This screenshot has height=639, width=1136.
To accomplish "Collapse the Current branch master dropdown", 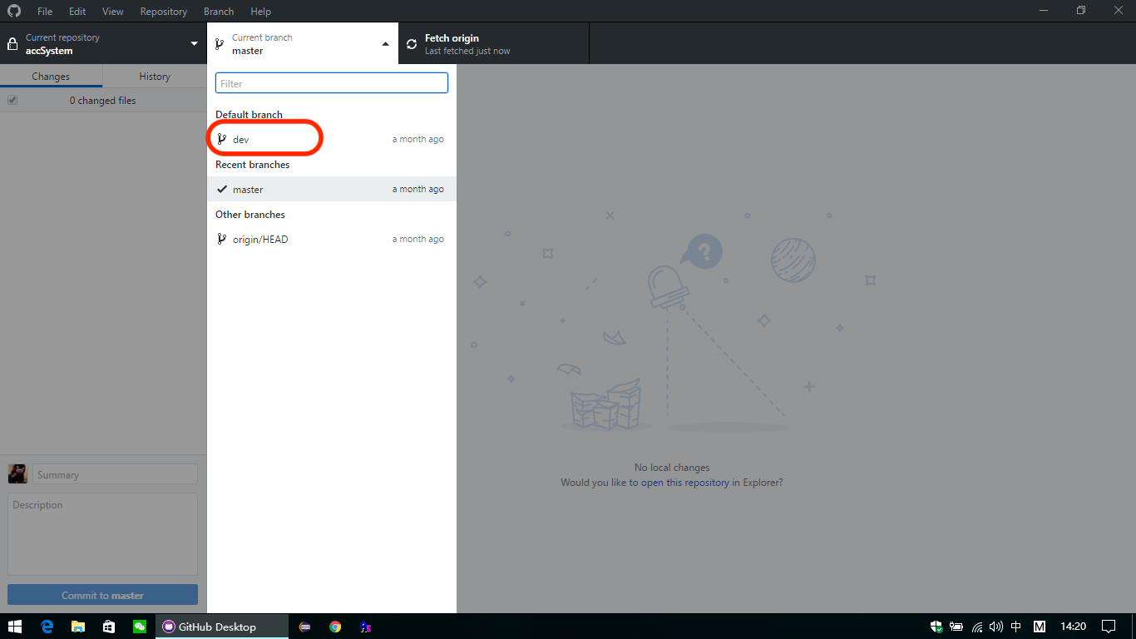I will coord(303,43).
